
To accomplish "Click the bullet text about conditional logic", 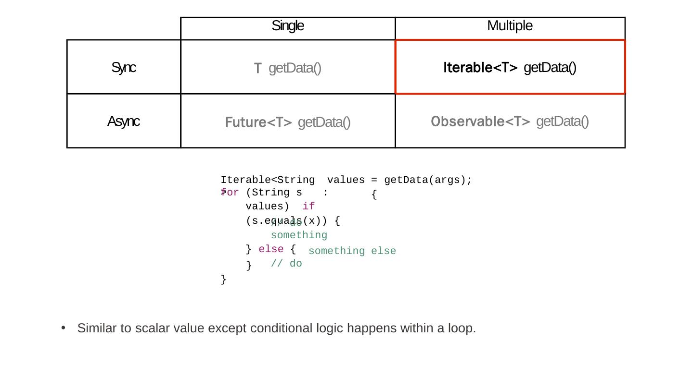I will pyautogui.click(x=277, y=328).
